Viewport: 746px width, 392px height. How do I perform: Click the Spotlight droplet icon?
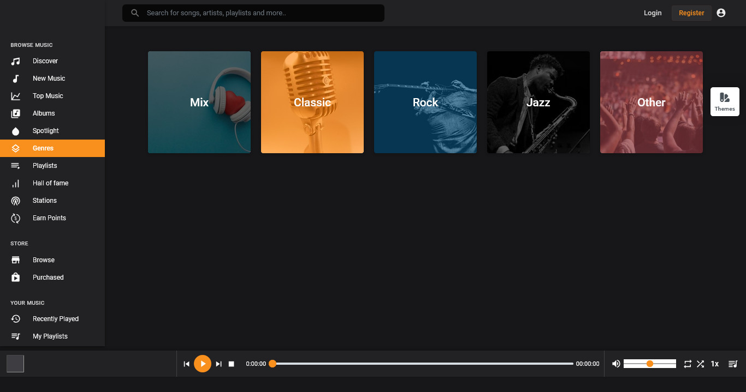(x=16, y=131)
